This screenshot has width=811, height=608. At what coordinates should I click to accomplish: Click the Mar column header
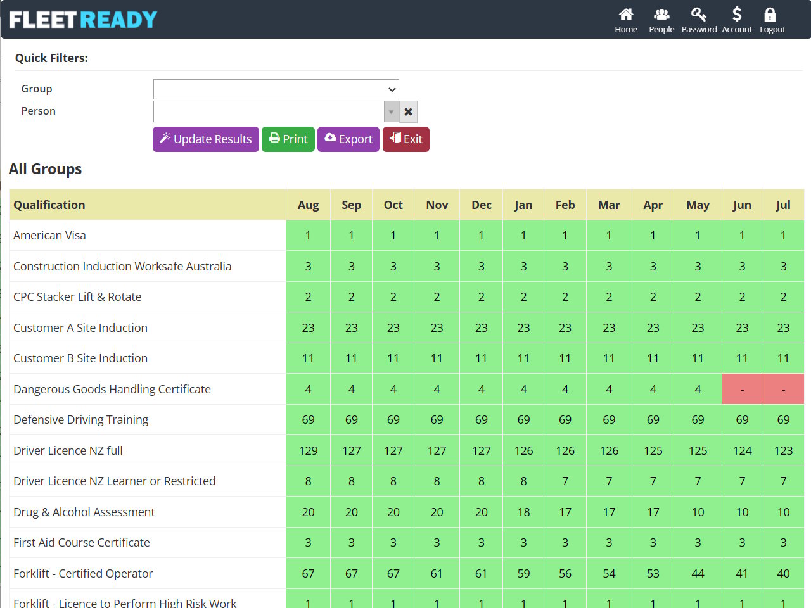tap(609, 205)
